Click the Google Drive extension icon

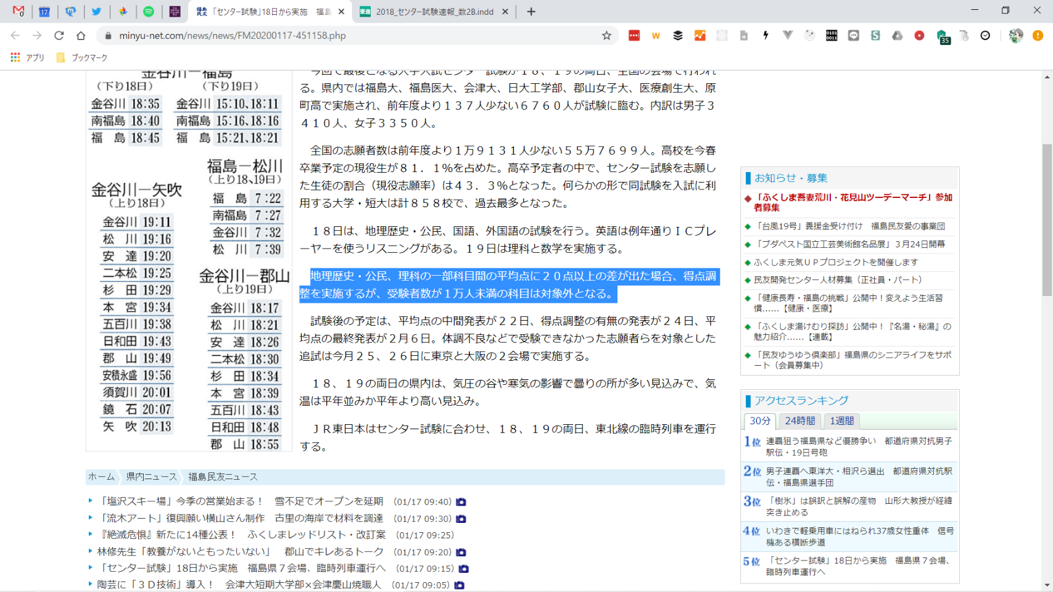pyautogui.click(x=897, y=36)
